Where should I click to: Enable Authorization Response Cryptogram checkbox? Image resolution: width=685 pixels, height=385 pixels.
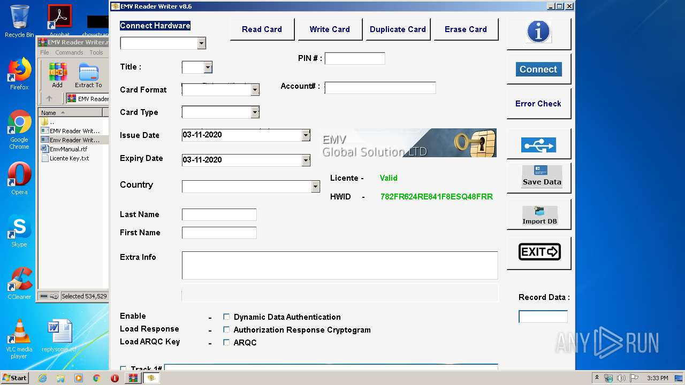[x=226, y=329]
